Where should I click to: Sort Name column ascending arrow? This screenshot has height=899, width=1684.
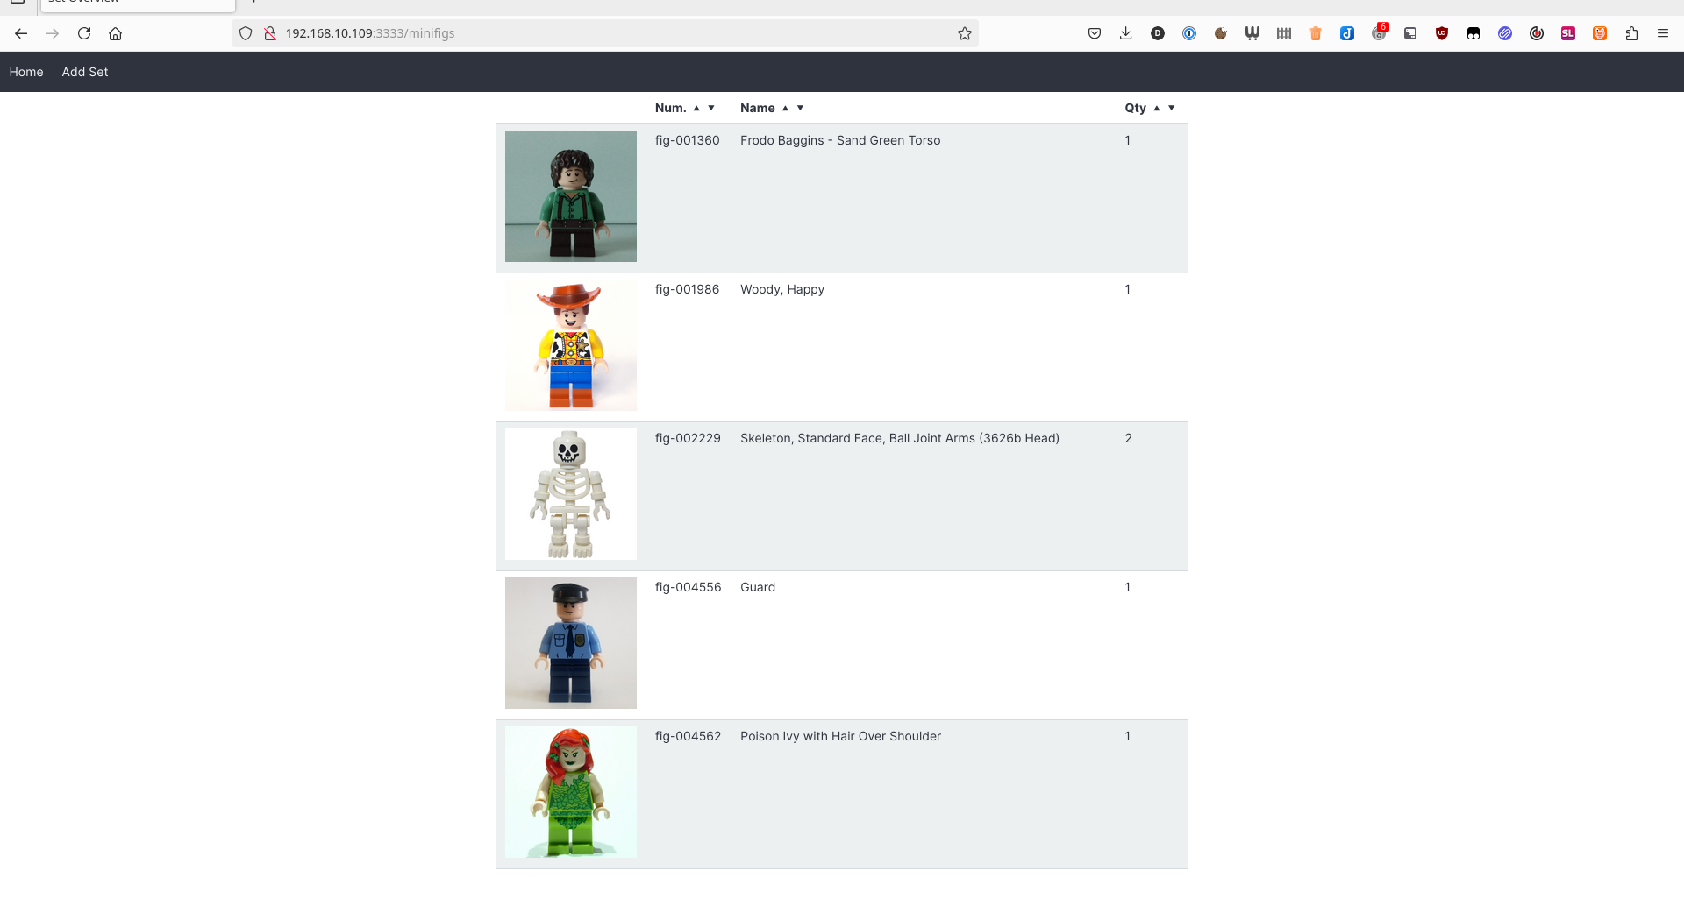point(785,108)
